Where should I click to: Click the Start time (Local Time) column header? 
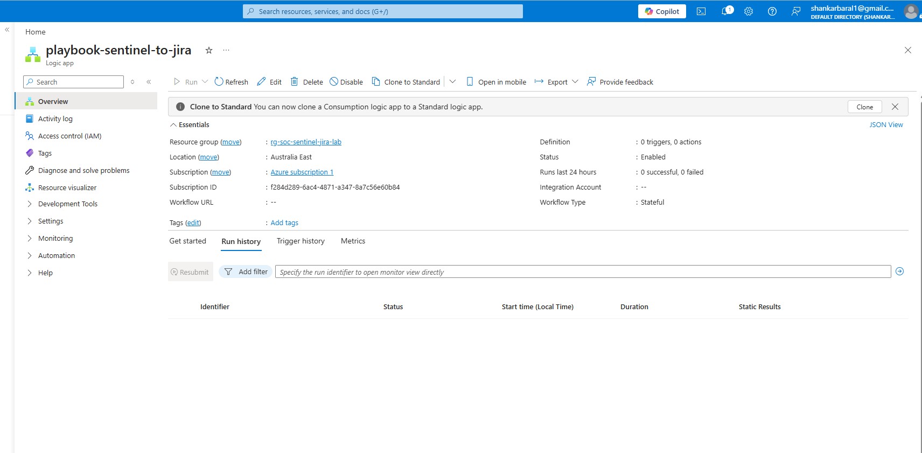click(x=537, y=307)
